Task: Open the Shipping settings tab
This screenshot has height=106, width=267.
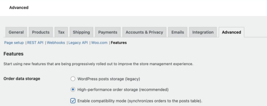Action: [81, 32]
